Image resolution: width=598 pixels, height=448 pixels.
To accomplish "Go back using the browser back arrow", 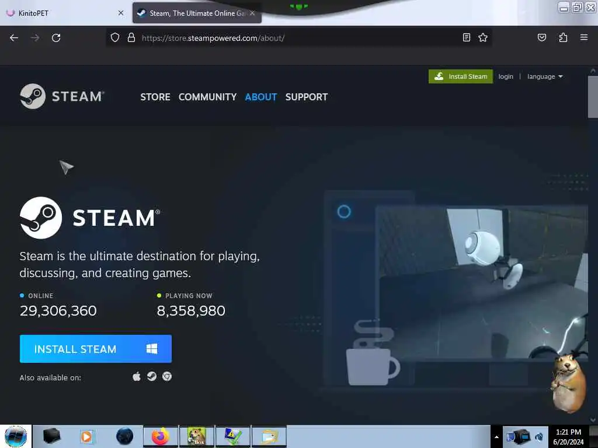I will coord(14,38).
